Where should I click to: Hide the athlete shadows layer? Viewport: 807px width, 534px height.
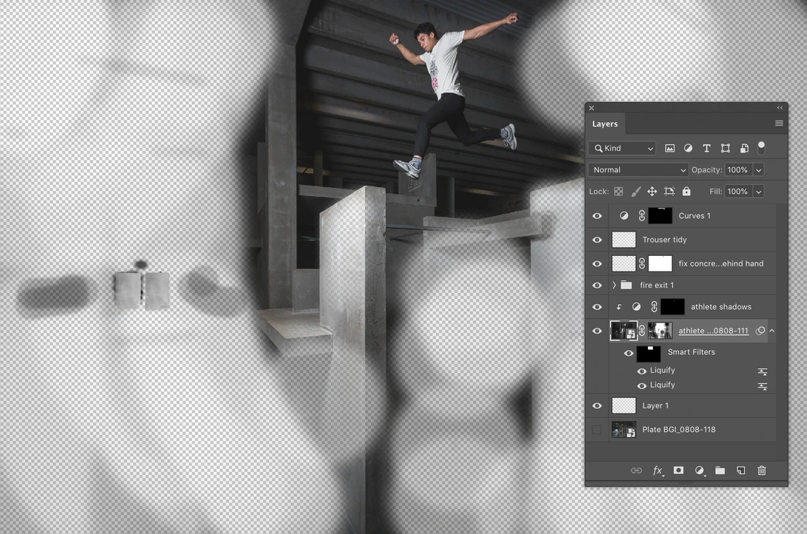point(597,307)
